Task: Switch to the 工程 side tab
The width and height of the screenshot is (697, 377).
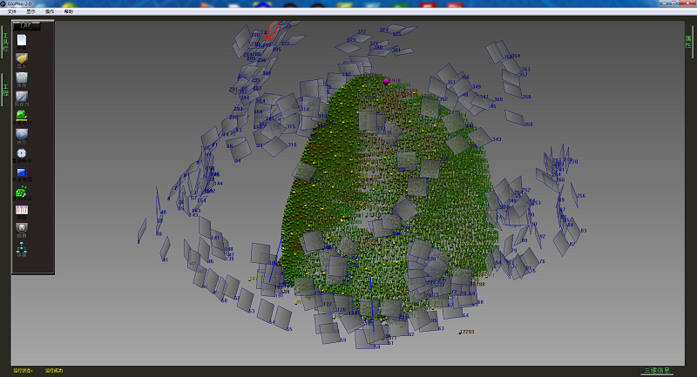Action: pyautogui.click(x=4, y=90)
